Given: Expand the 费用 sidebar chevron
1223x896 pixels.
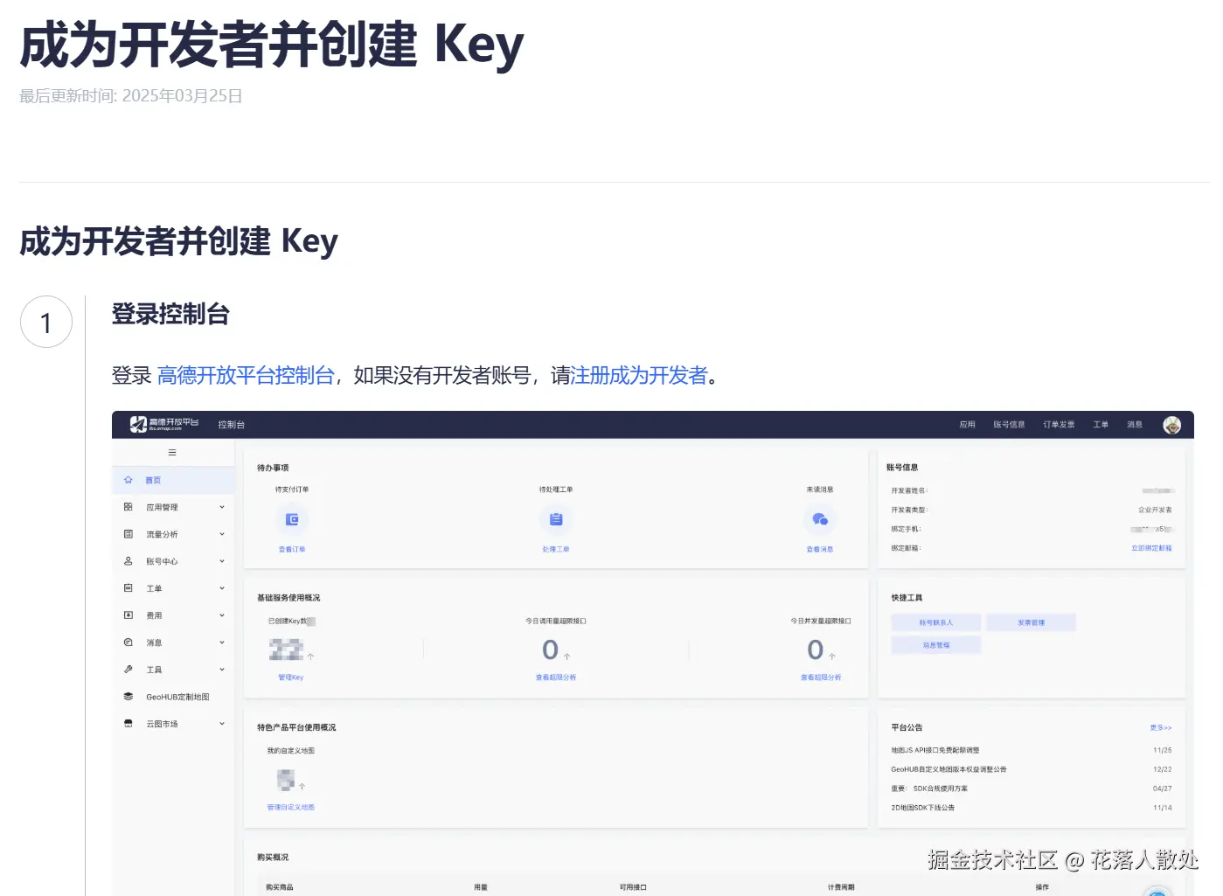Looking at the screenshot, I should click(222, 615).
